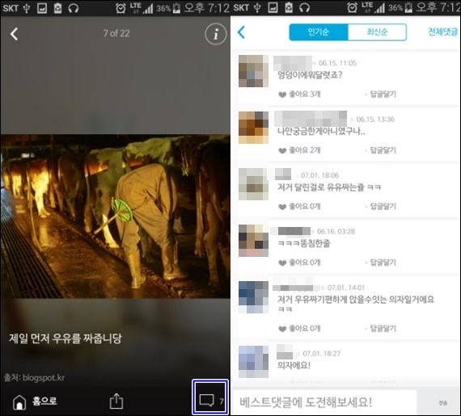Switch to the 최신순 tab

click(x=377, y=32)
